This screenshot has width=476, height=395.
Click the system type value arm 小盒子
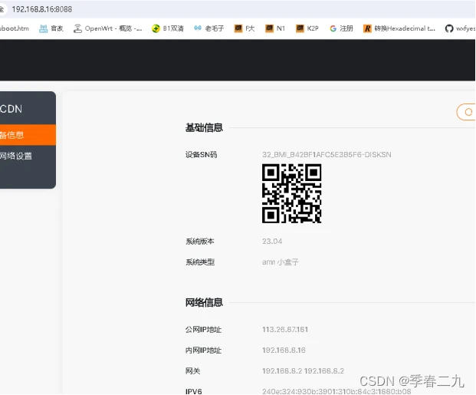click(x=281, y=262)
